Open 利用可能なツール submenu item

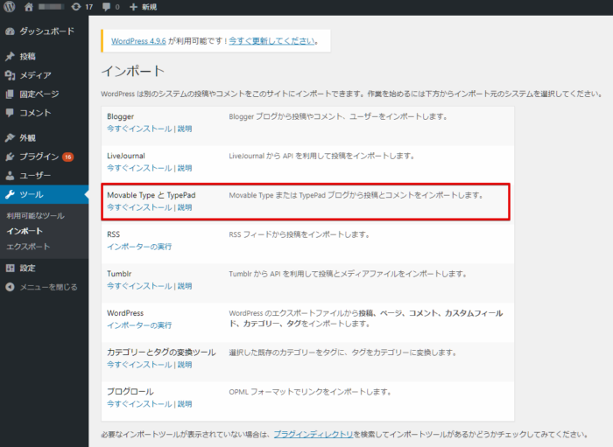(x=35, y=215)
